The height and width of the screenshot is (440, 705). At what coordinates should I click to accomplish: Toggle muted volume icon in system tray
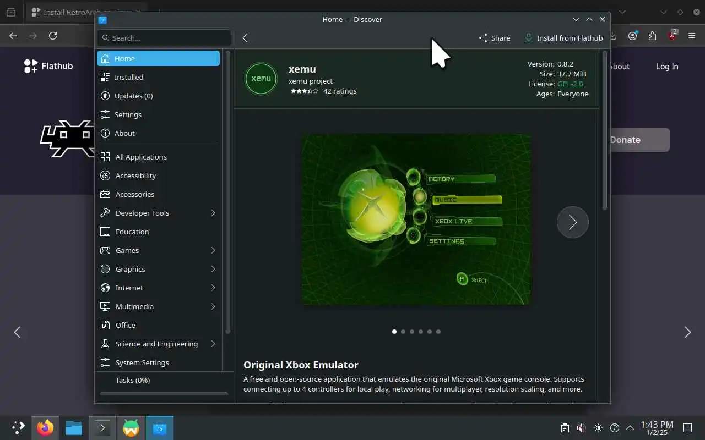(581, 428)
